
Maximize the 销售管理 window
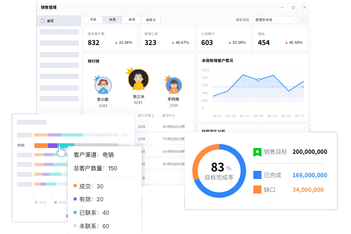pos(293,8)
